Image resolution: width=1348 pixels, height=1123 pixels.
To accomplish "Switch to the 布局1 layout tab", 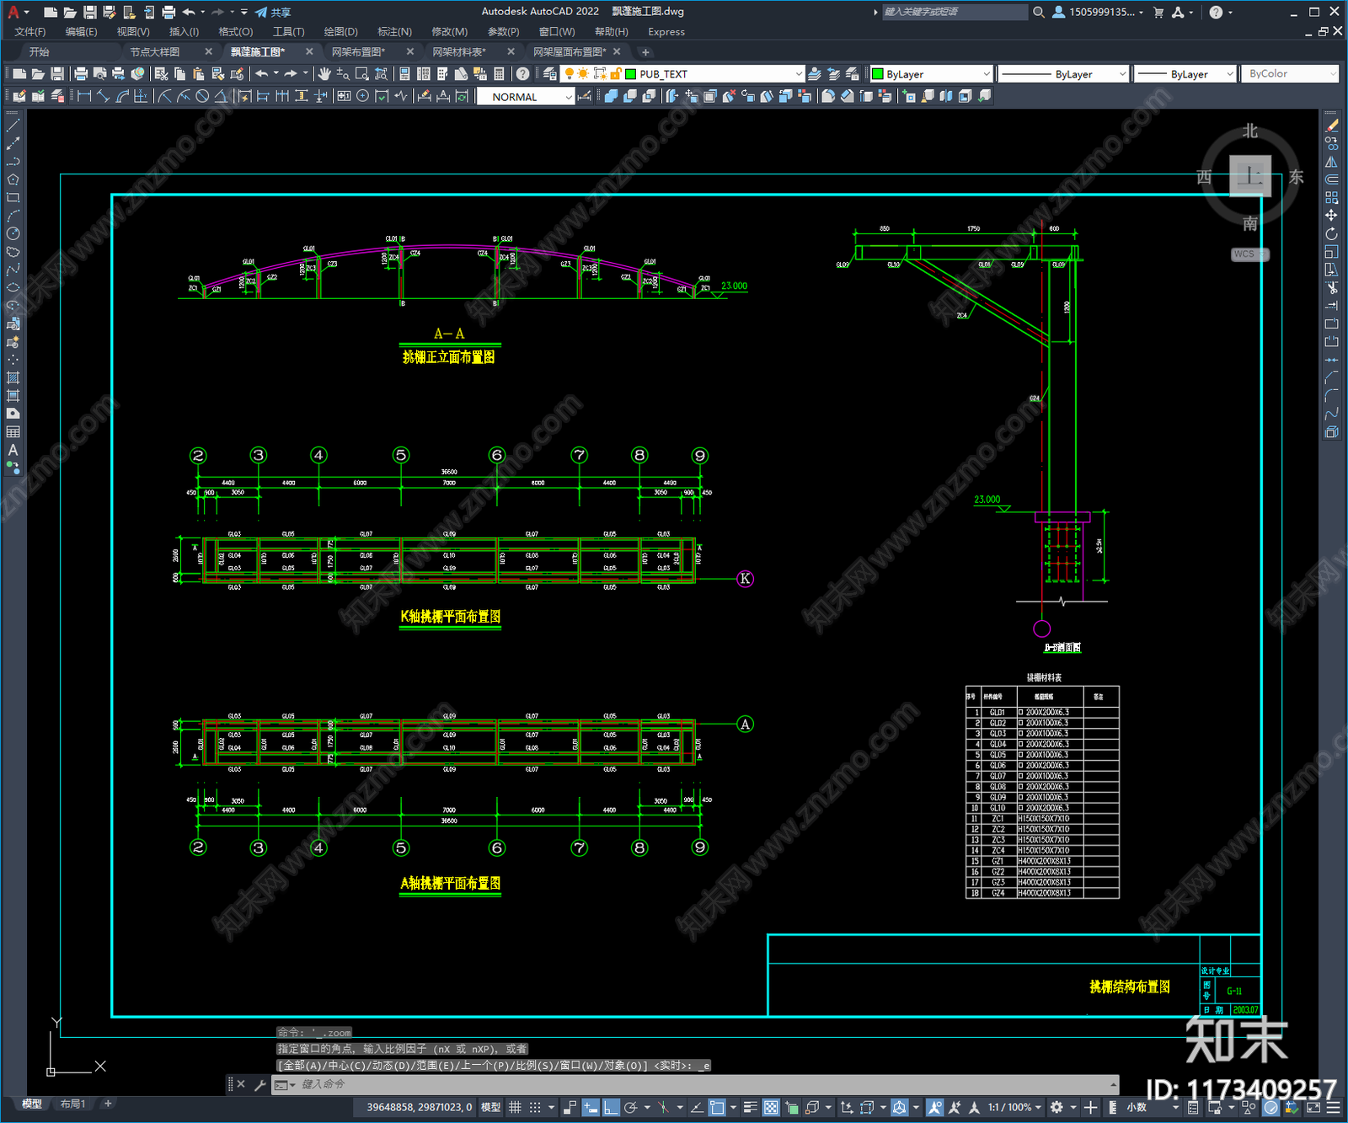I will [72, 1104].
